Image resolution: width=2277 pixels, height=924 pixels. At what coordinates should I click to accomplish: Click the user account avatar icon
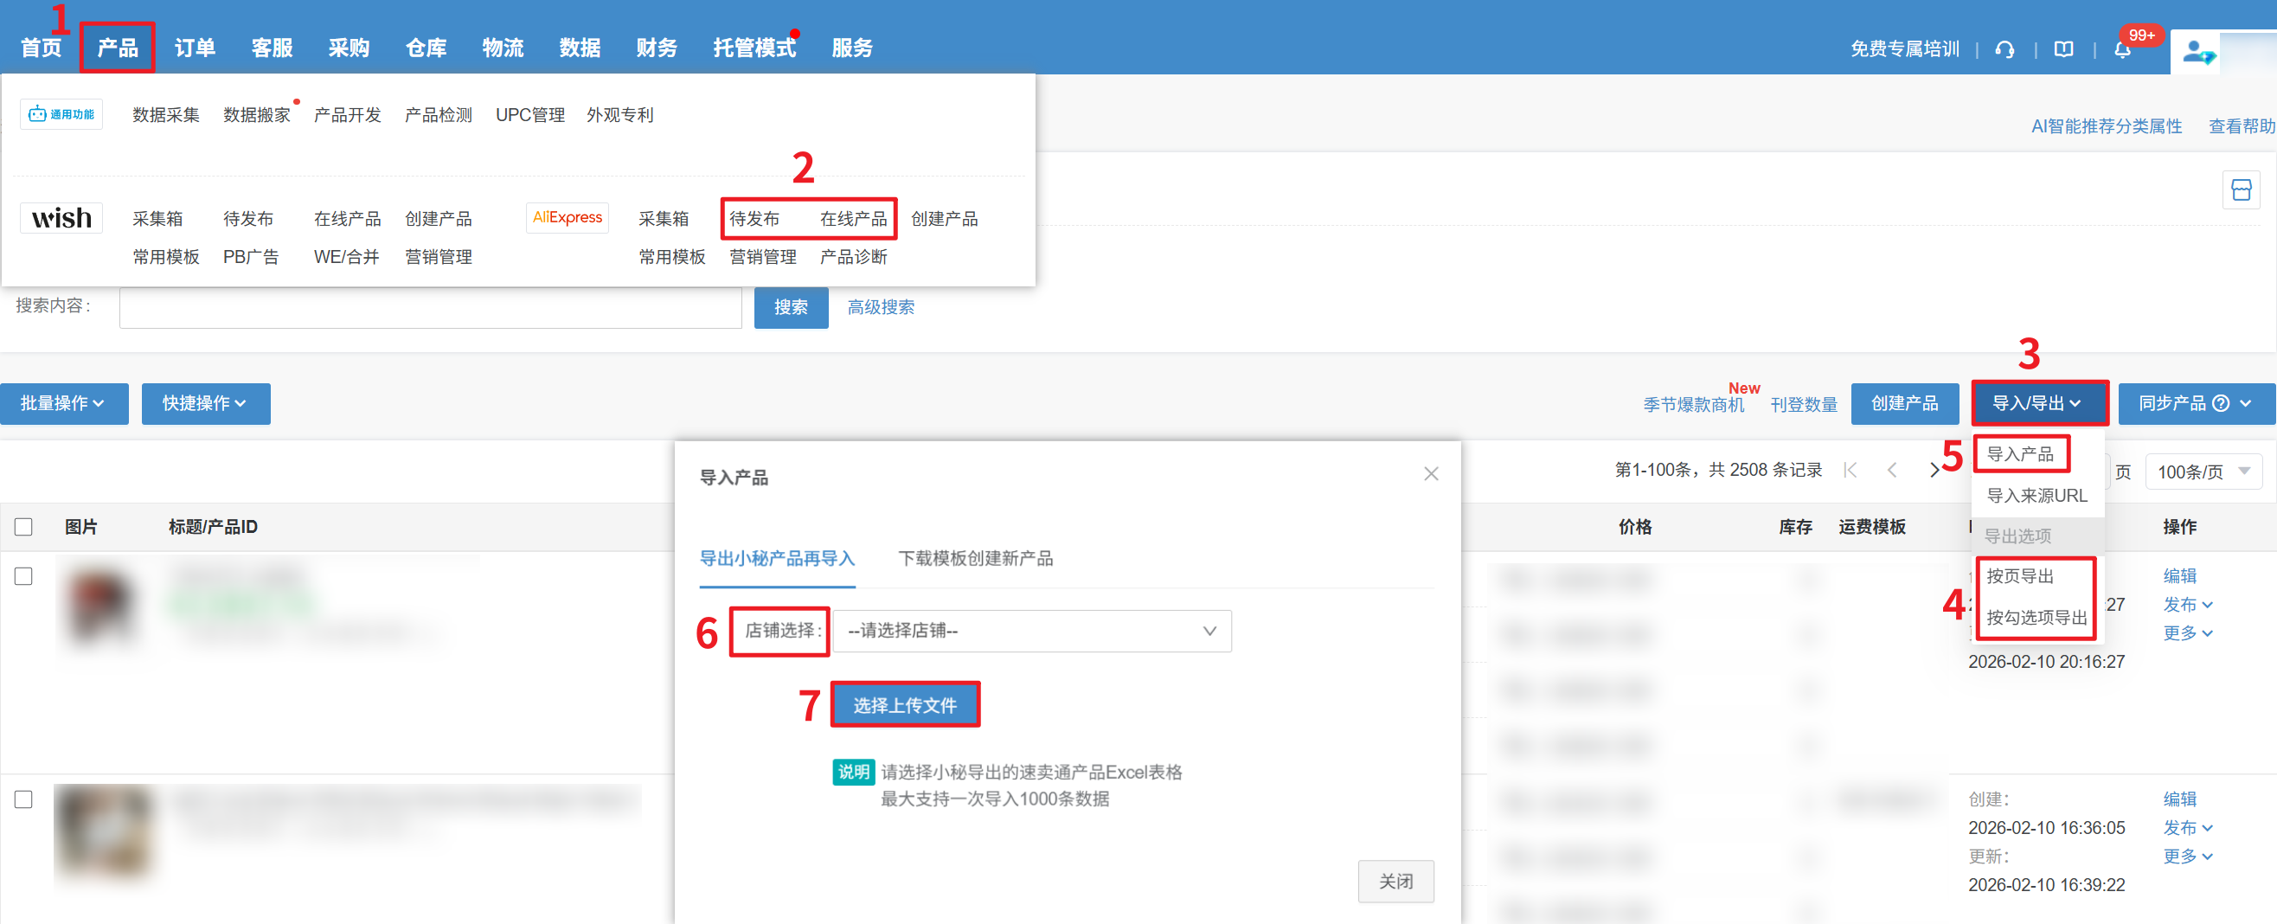pos(2197,52)
